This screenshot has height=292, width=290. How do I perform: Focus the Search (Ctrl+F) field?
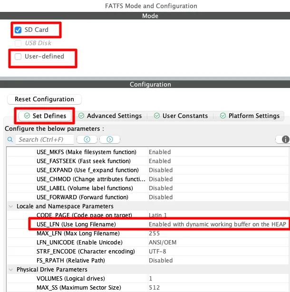tap(45, 139)
